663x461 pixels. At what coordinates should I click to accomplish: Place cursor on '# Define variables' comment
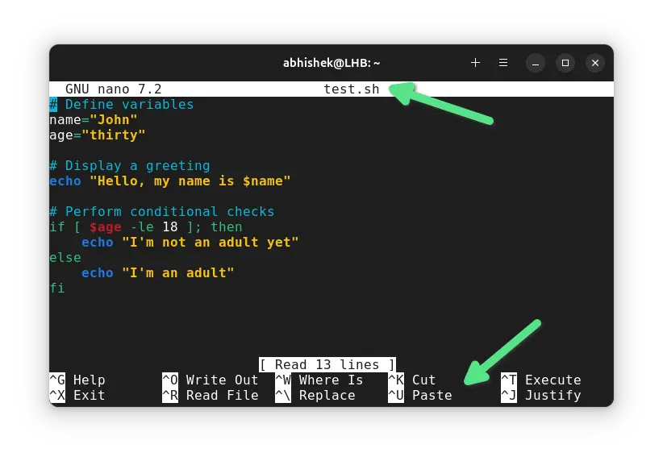(121, 104)
